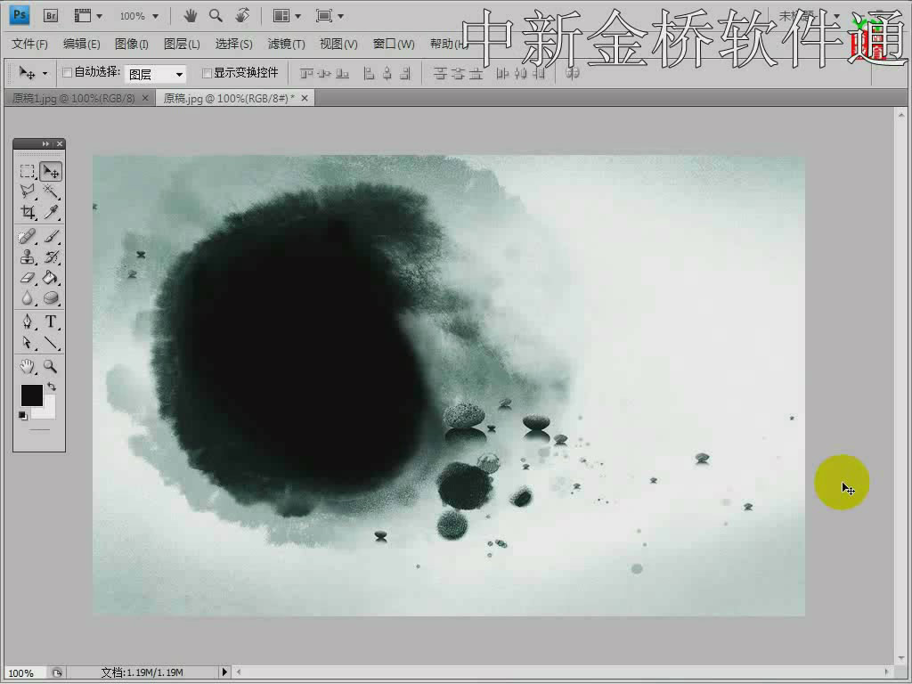
Task: Select the Hand tool in application bar
Action: [x=191, y=16]
